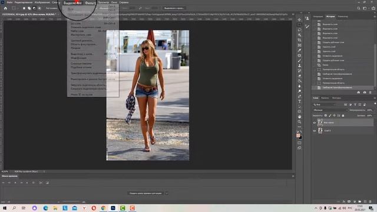Hide the bottom layer via eye icon
Image resolution: width=377 pixels, height=212 pixels.
(314, 131)
